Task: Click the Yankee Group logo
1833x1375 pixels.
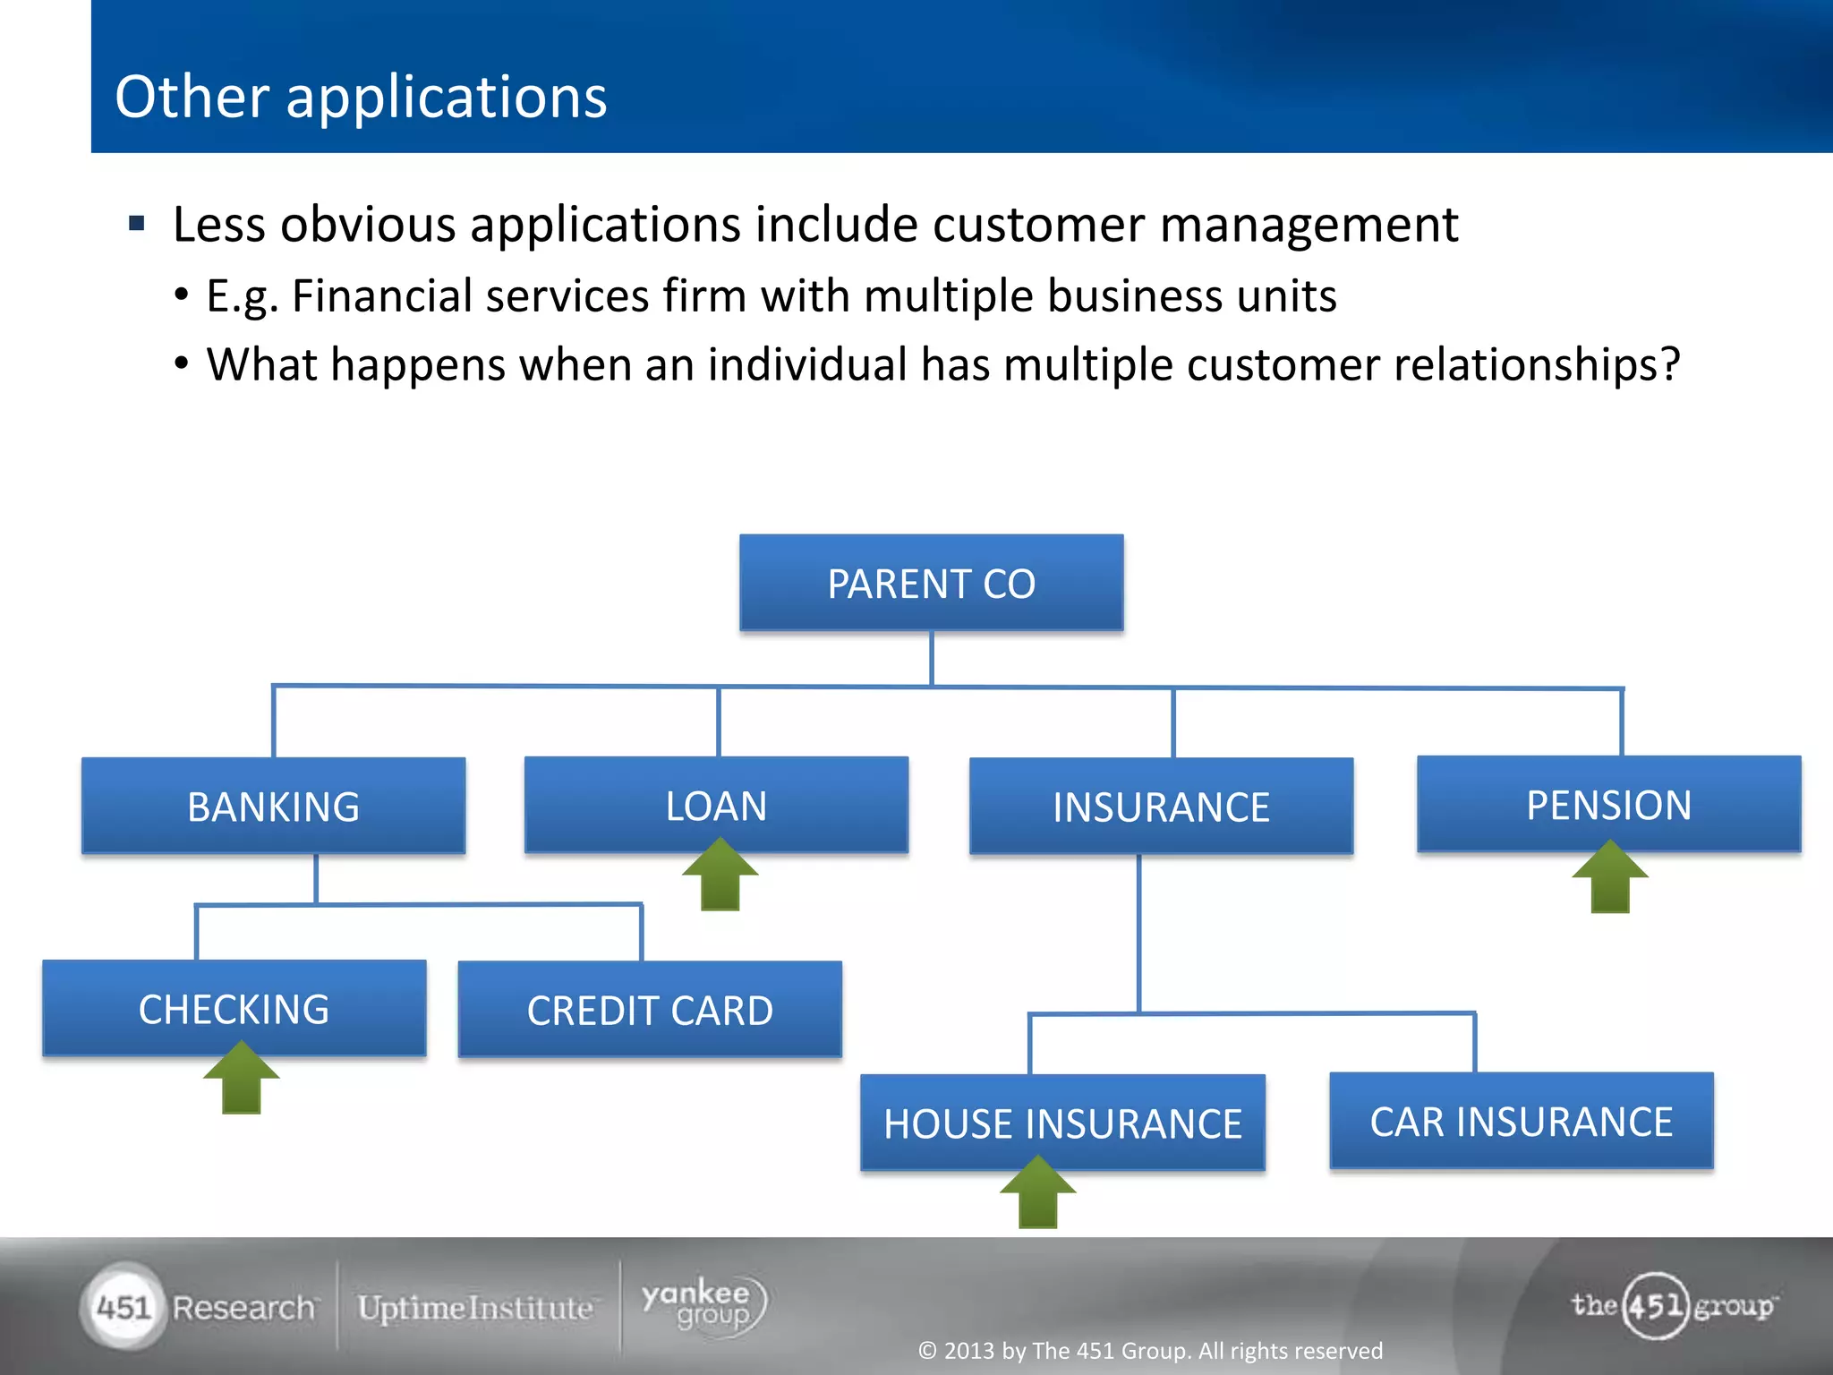Action: (x=703, y=1305)
